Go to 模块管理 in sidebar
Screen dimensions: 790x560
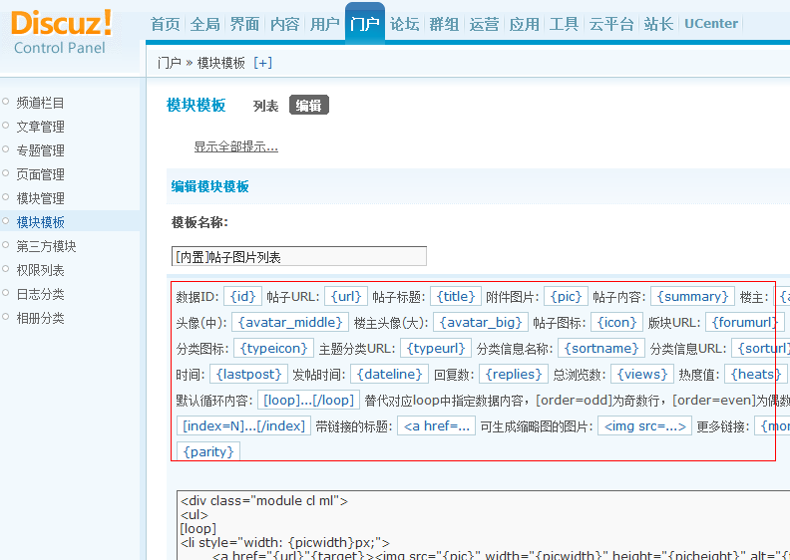coord(40,198)
